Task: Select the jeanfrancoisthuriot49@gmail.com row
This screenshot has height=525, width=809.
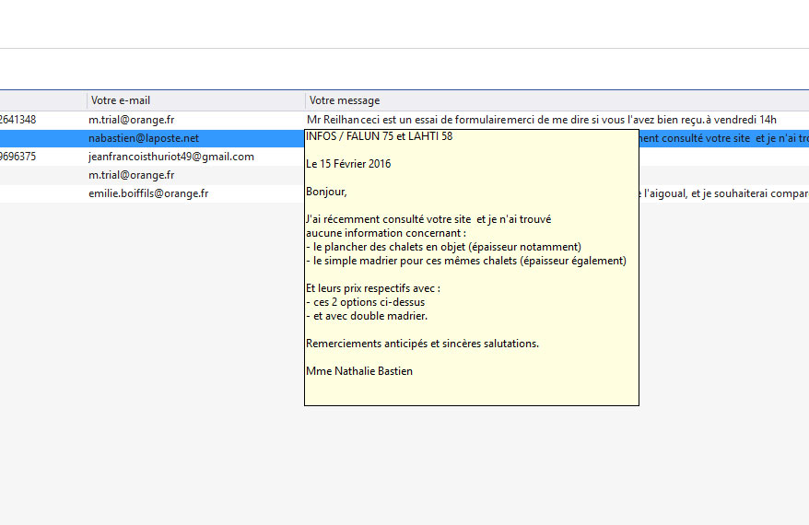Action: click(170, 157)
